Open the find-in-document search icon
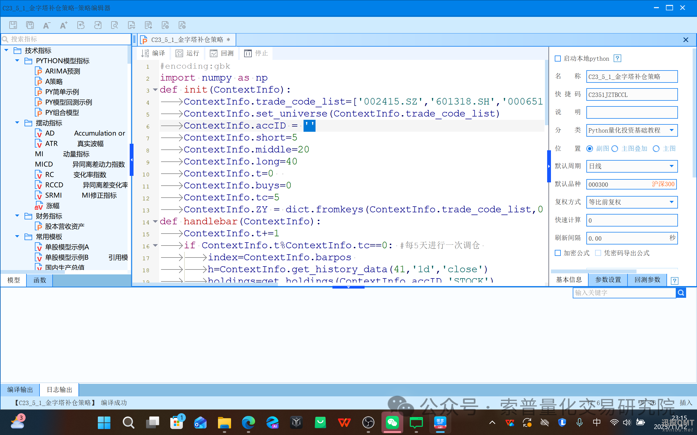Viewport: 697px width, 435px height. pos(115,25)
